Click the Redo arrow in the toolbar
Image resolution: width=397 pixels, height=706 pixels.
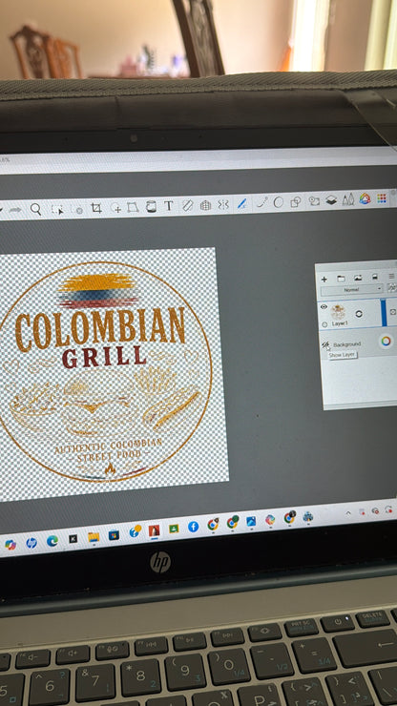(x=15, y=210)
